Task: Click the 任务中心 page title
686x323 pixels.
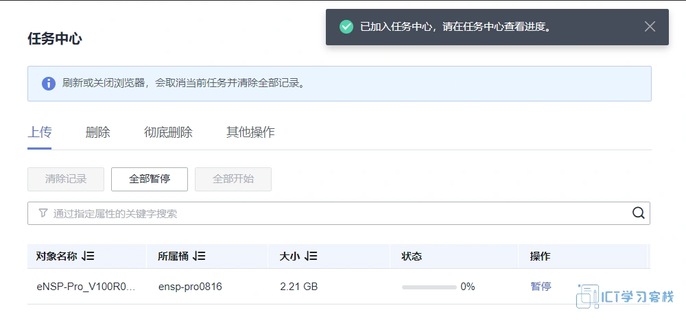Action: (x=55, y=38)
